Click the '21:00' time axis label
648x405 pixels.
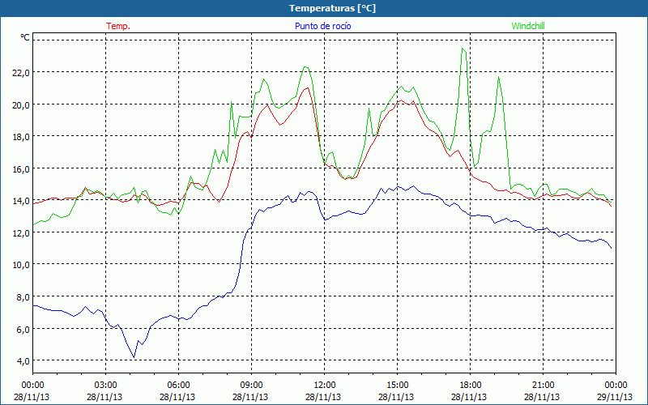pyautogui.click(x=543, y=386)
